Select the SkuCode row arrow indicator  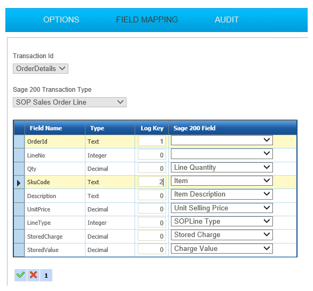19,182
